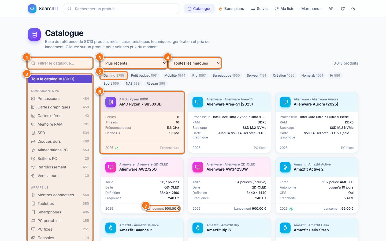386x241 pixels.
Task: Go to Bons plans
Action: click(x=231, y=9)
